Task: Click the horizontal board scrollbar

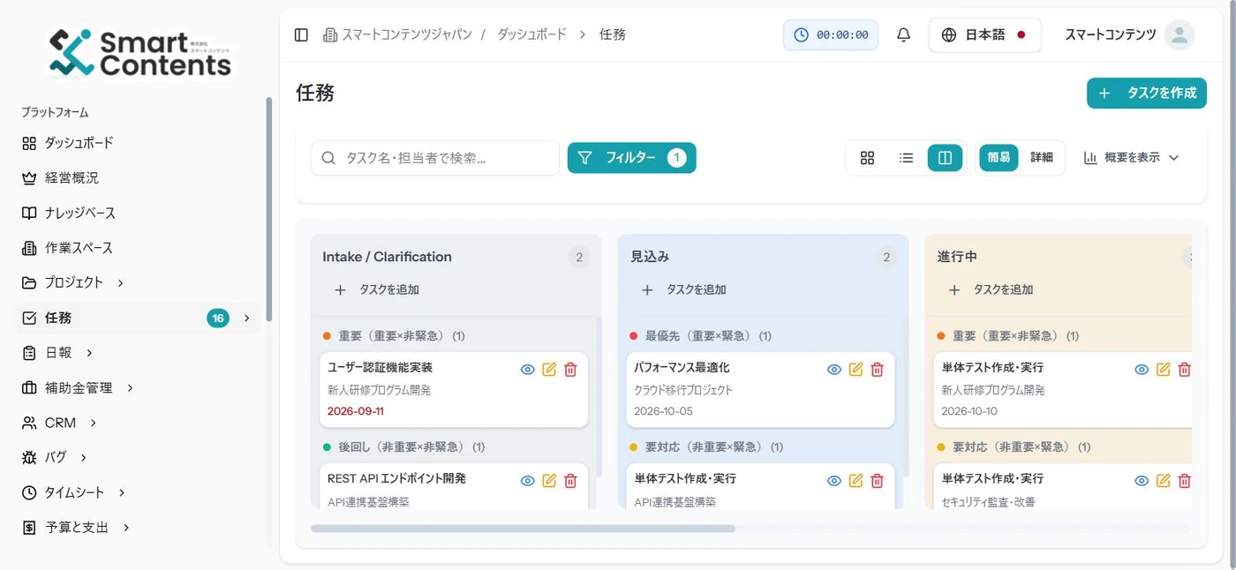Action: (523, 529)
